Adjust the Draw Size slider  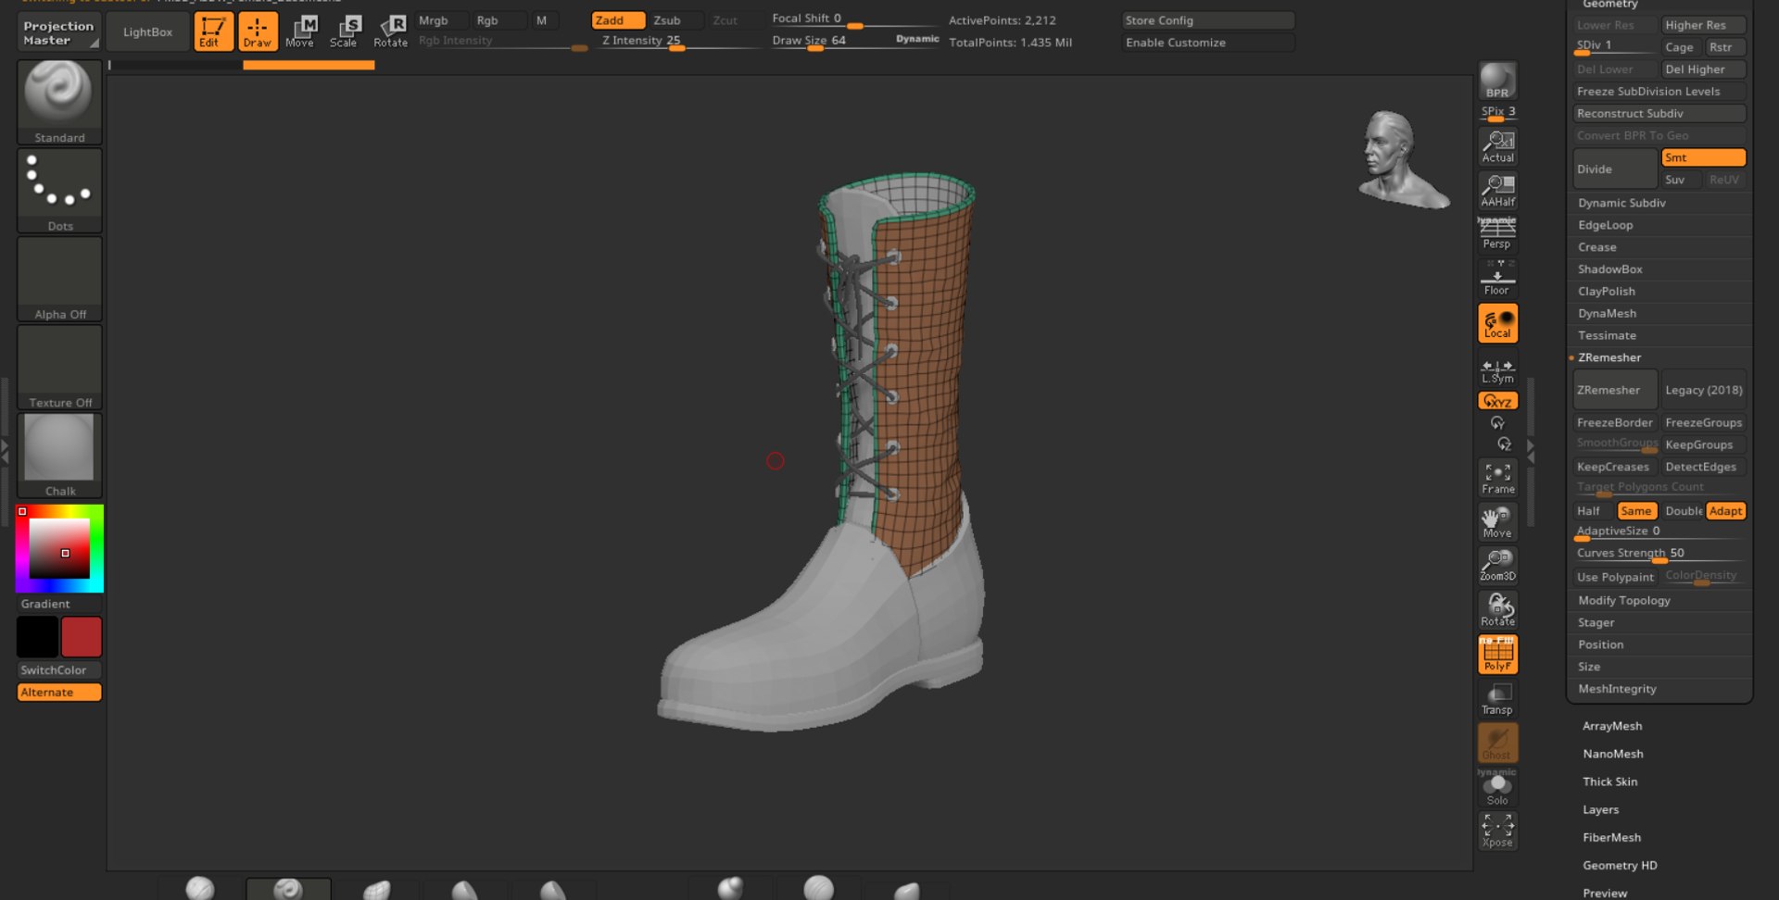coord(855,41)
